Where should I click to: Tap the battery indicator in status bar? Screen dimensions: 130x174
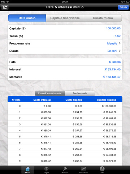(x=127, y=2)
